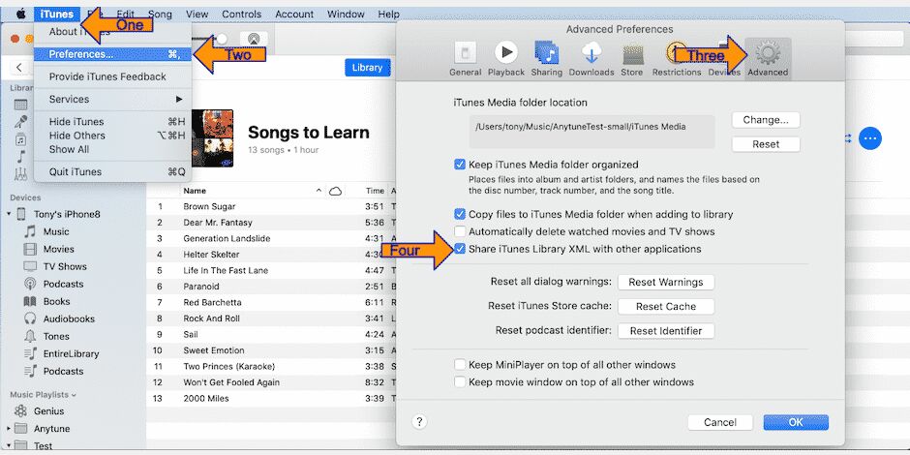The width and height of the screenshot is (910, 455).
Task: Open the Sharing preferences tab
Action: coord(547,59)
